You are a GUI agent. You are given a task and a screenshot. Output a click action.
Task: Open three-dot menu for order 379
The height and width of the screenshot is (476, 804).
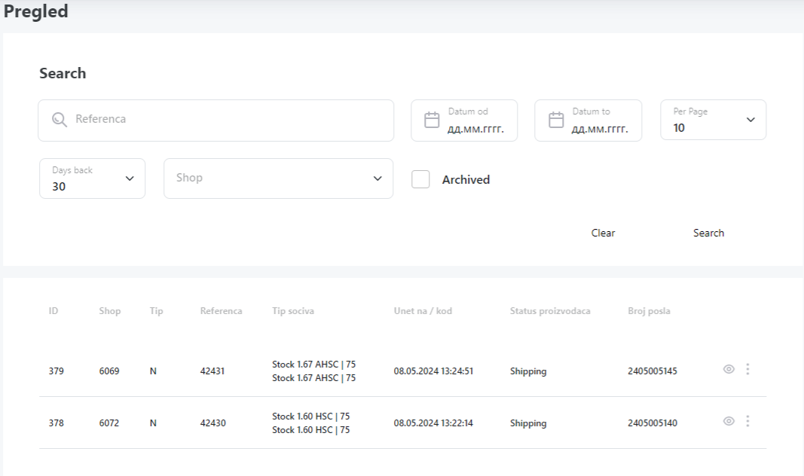747,369
